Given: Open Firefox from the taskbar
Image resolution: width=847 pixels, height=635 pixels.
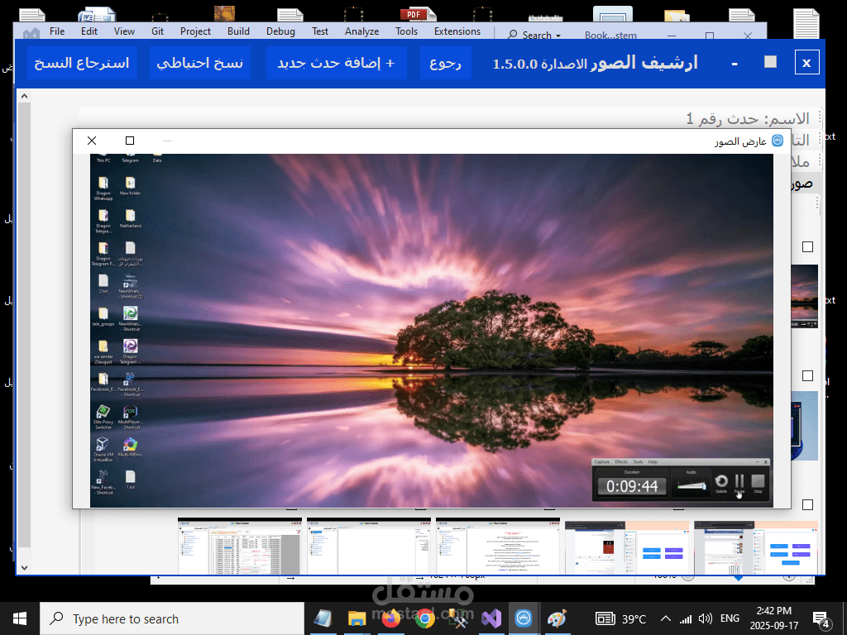Looking at the screenshot, I should click(x=390, y=618).
